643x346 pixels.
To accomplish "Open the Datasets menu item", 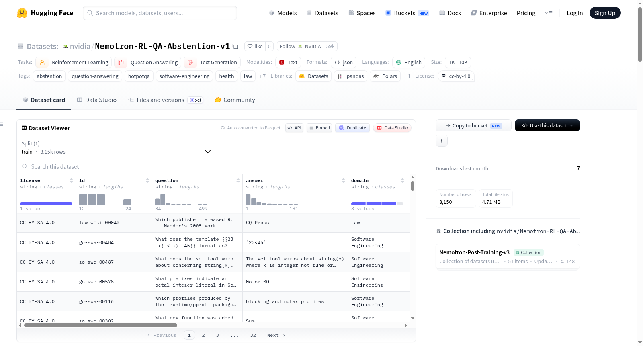I will [x=323, y=13].
